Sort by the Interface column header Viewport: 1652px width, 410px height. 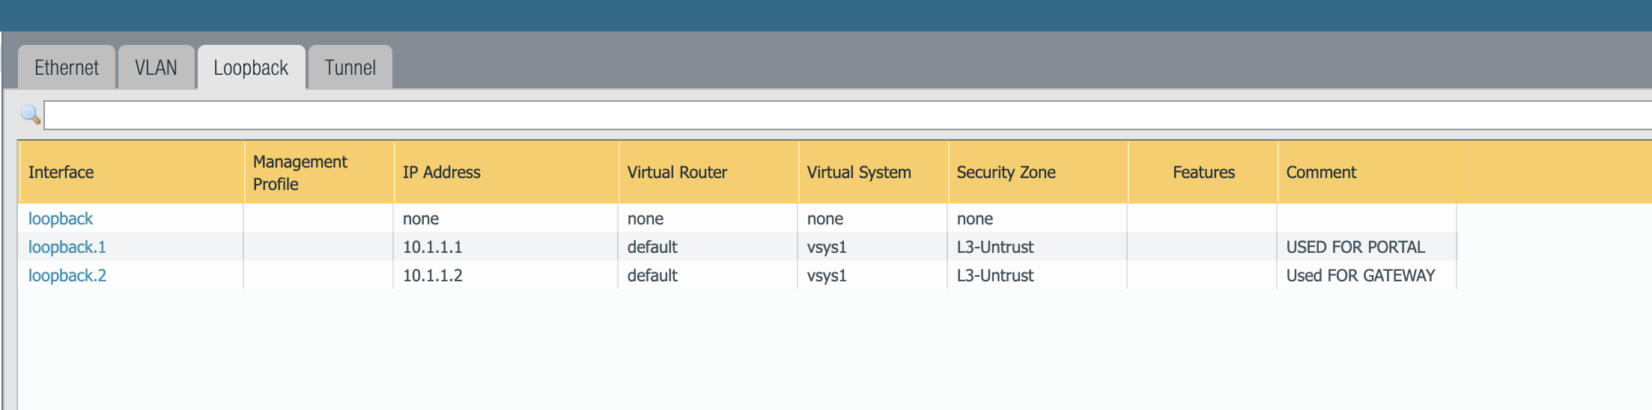coord(61,172)
